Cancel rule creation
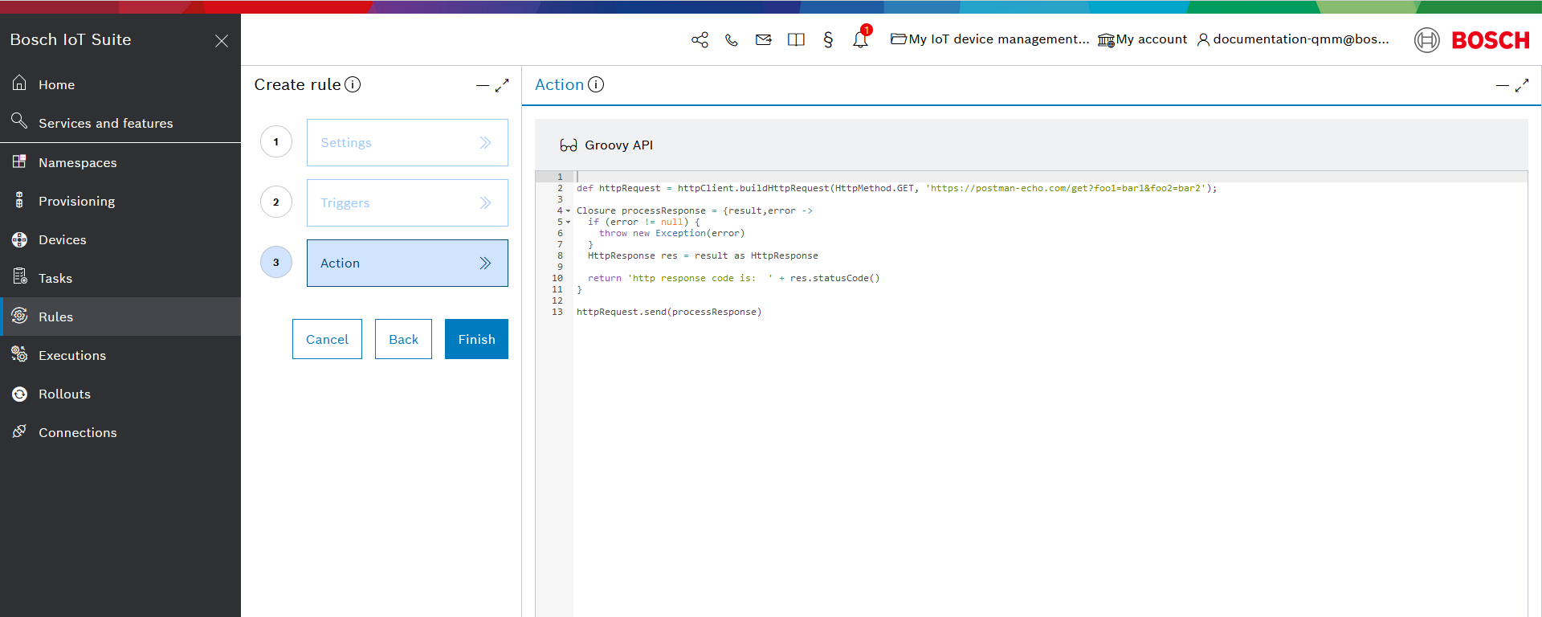Image resolution: width=1542 pixels, height=617 pixels. [327, 339]
